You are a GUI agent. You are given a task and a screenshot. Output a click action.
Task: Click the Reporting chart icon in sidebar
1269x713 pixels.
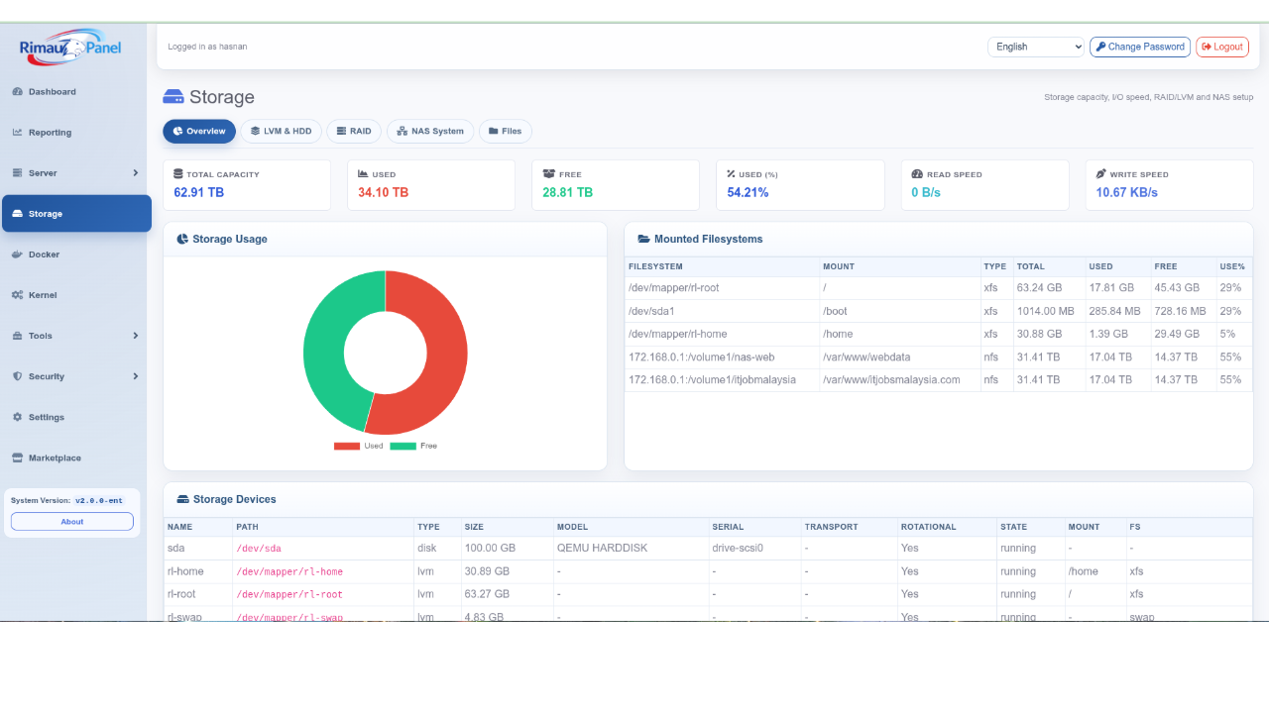[x=17, y=133]
